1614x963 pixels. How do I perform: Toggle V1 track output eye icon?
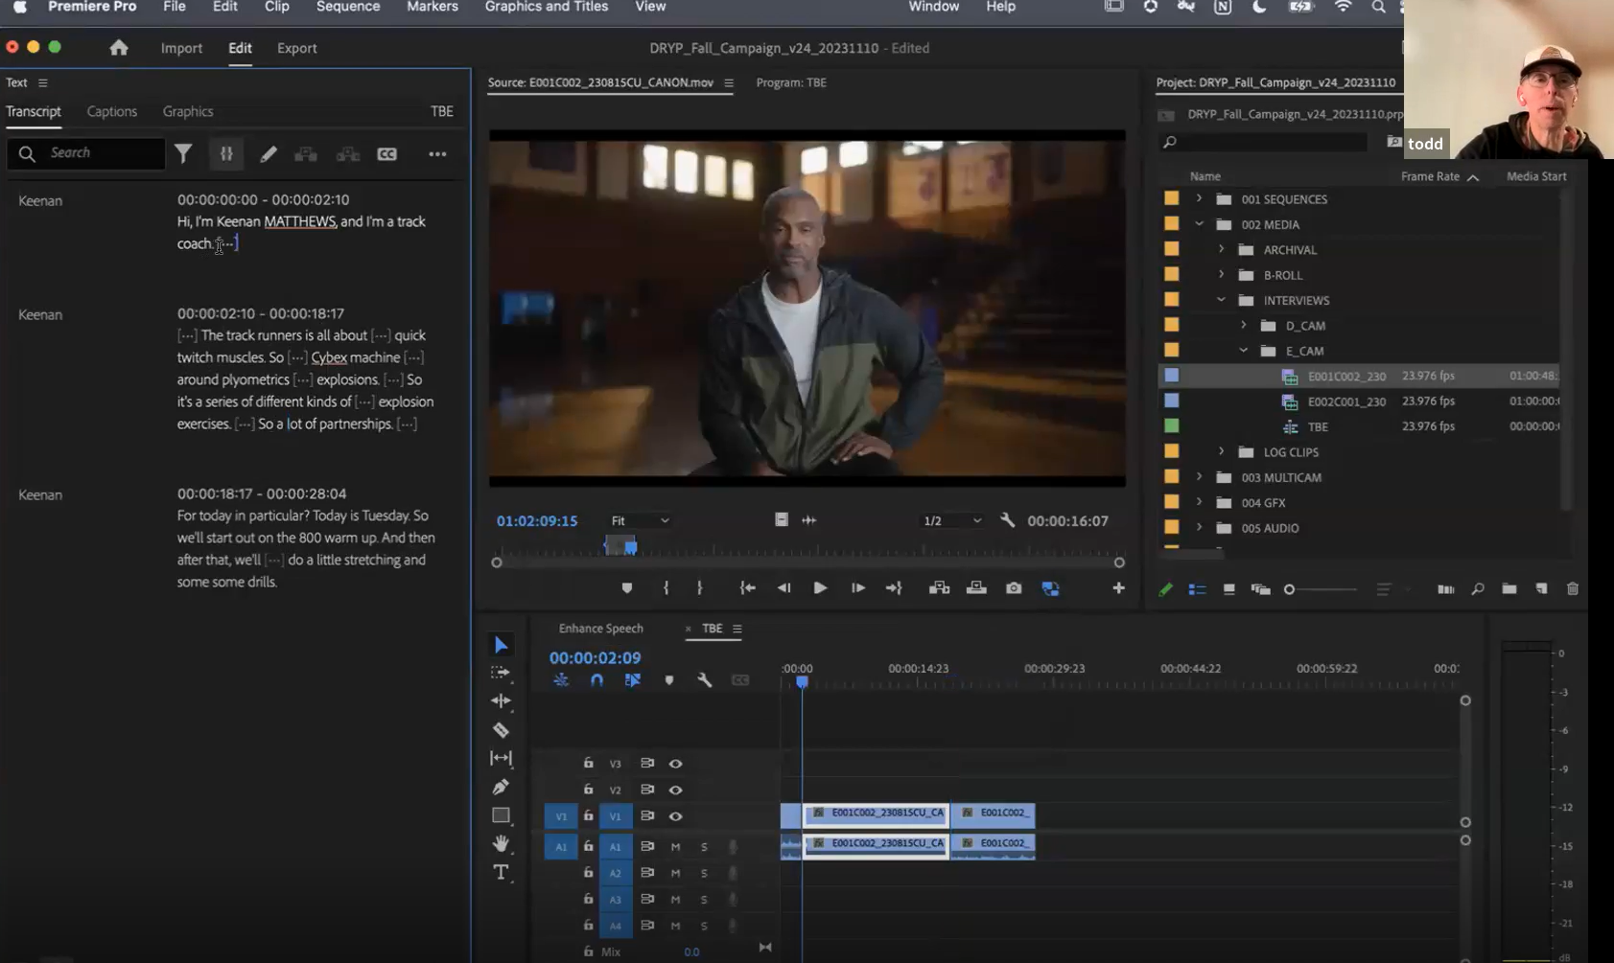click(675, 816)
